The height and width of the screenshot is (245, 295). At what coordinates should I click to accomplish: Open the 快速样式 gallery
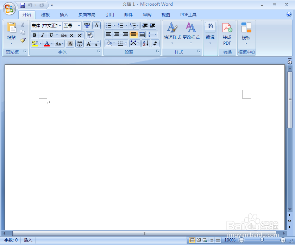172,33
